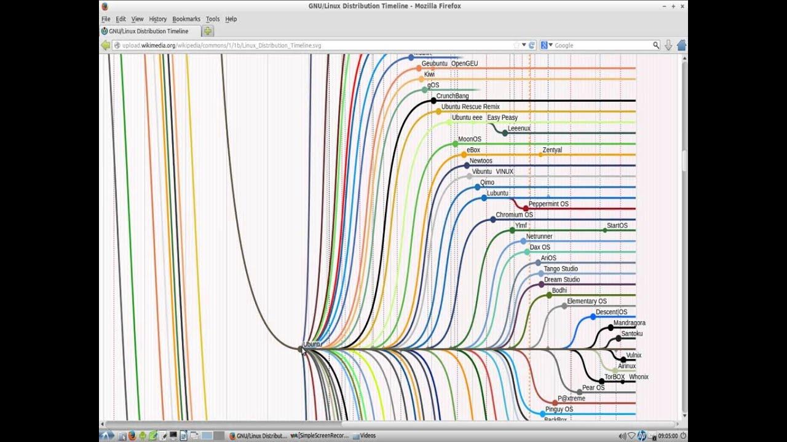Click the Peppermint OS red node marker
Image resolution: width=787 pixels, height=442 pixels.
click(x=526, y=209)
